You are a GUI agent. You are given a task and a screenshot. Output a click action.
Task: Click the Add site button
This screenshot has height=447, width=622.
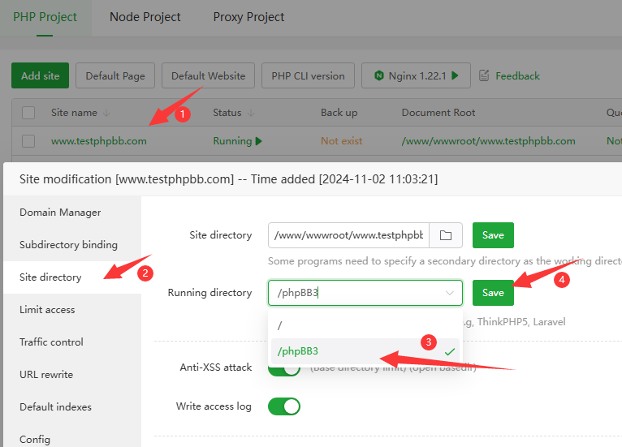40,75
